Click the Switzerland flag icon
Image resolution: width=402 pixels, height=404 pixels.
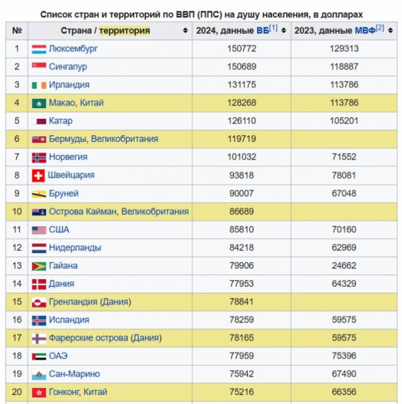[39, 175]
